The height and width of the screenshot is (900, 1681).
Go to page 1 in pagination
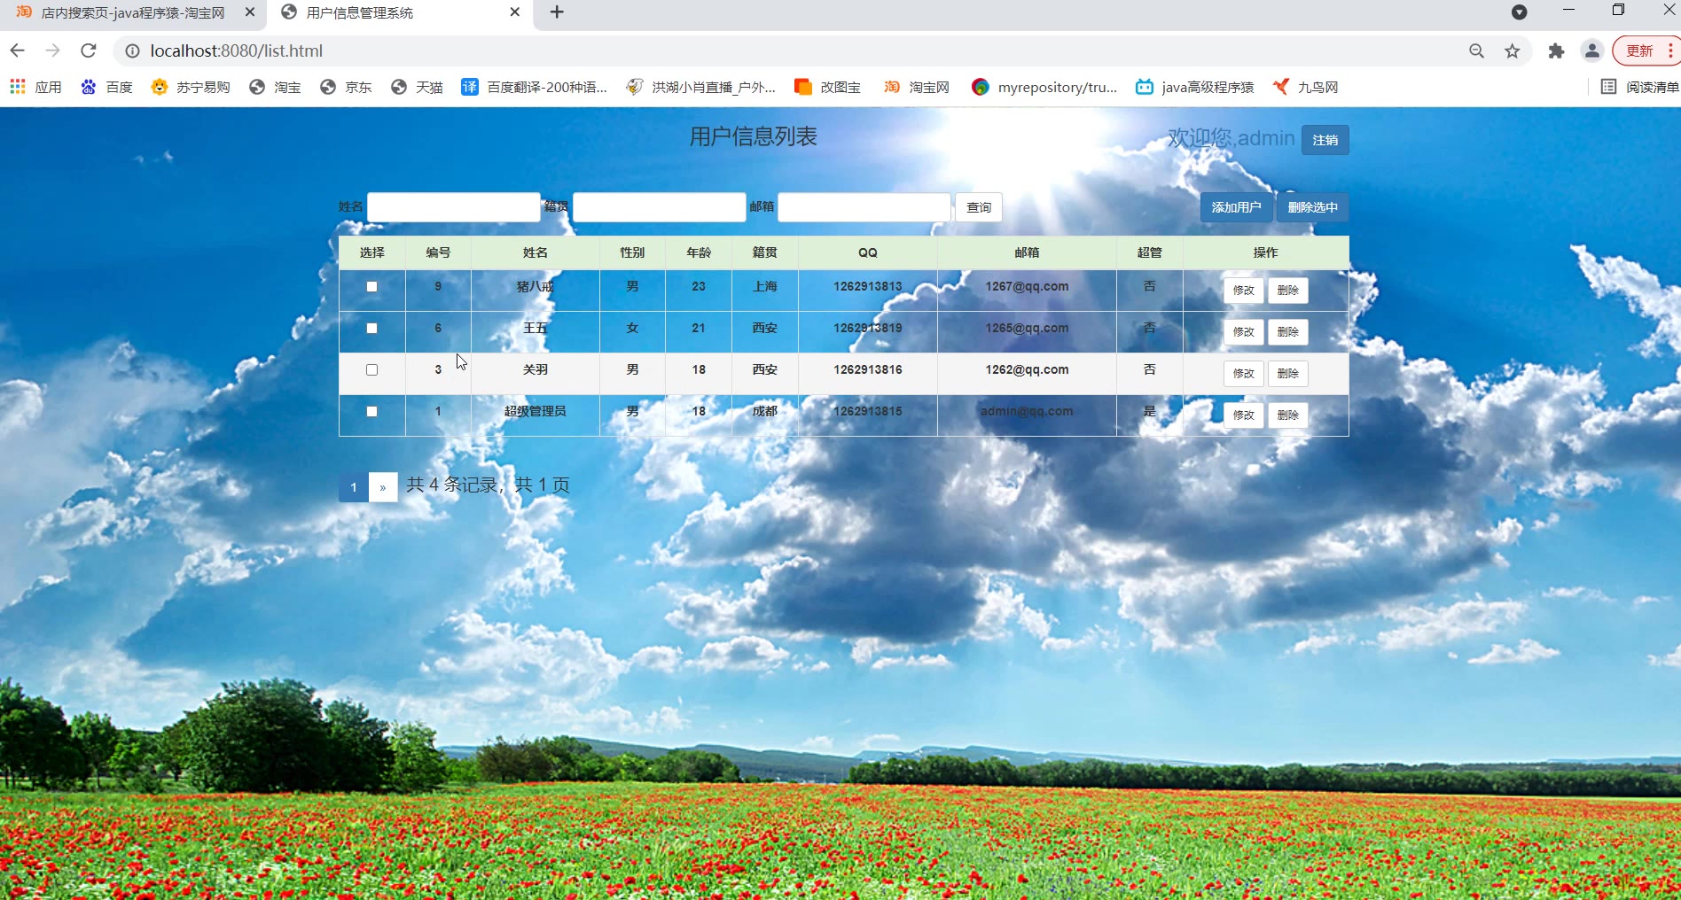(353, 487)
